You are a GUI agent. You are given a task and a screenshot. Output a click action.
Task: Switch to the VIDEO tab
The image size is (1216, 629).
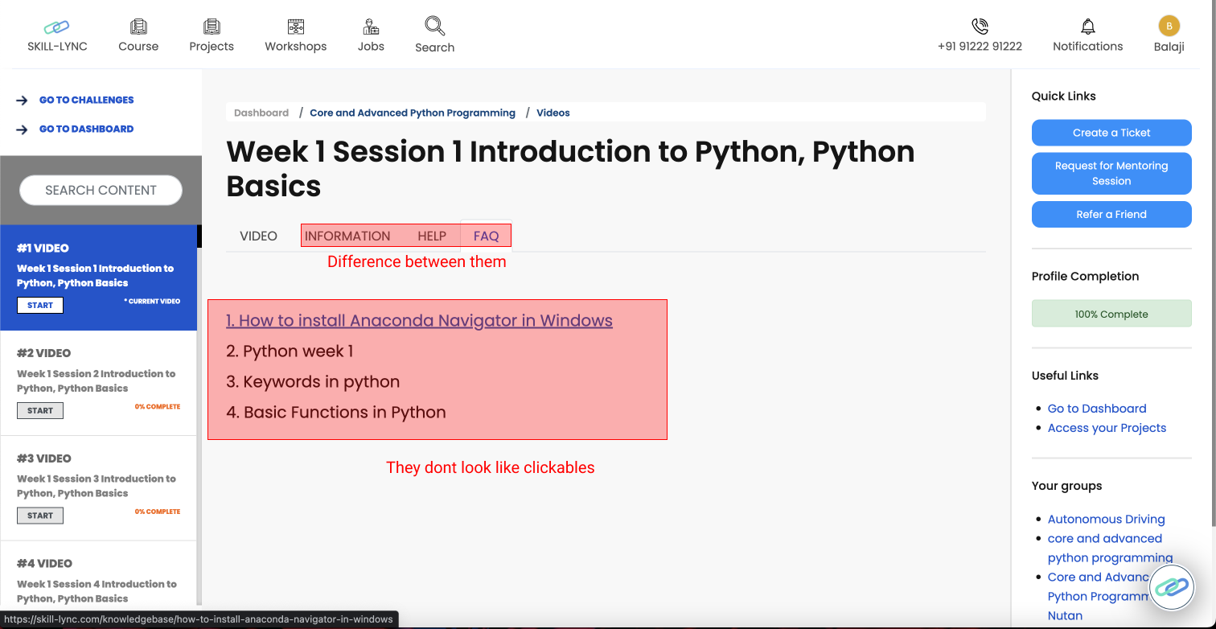click(x=259, y=236)
